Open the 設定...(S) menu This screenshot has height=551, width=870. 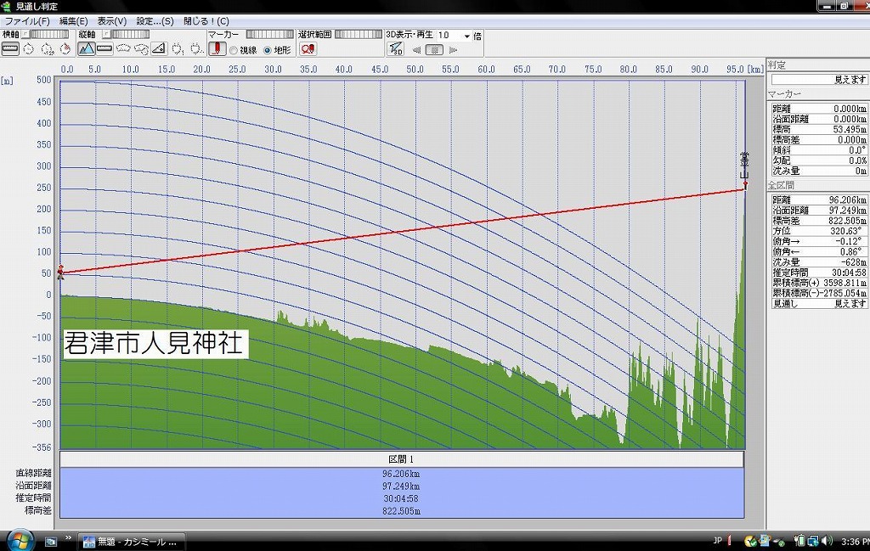coord(155,21)
